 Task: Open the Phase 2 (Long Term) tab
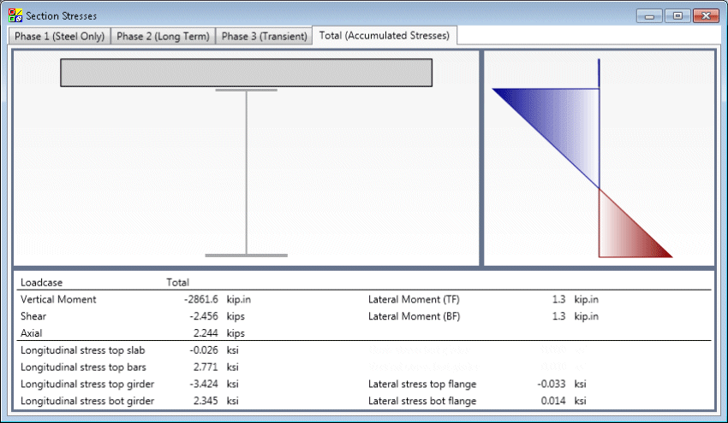click(162, 36)
